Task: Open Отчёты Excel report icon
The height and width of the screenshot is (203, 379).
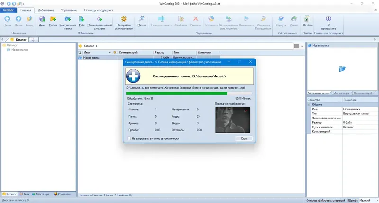Action: (307, 19)
